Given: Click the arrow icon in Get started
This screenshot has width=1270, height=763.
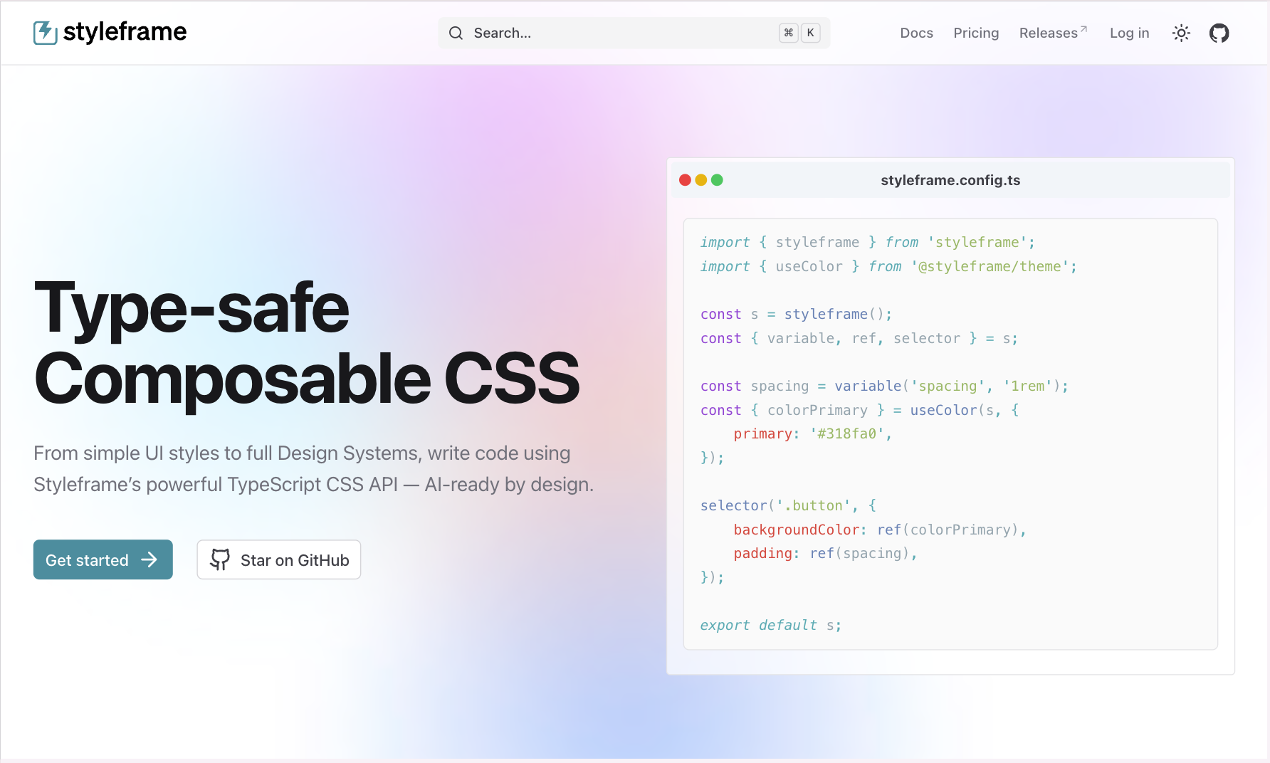Looking at the screenshot, I should (149, 560).
